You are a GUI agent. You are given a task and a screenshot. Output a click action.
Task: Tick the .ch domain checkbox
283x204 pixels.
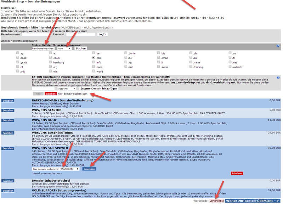pyautogui.click(x=191, y=53)
